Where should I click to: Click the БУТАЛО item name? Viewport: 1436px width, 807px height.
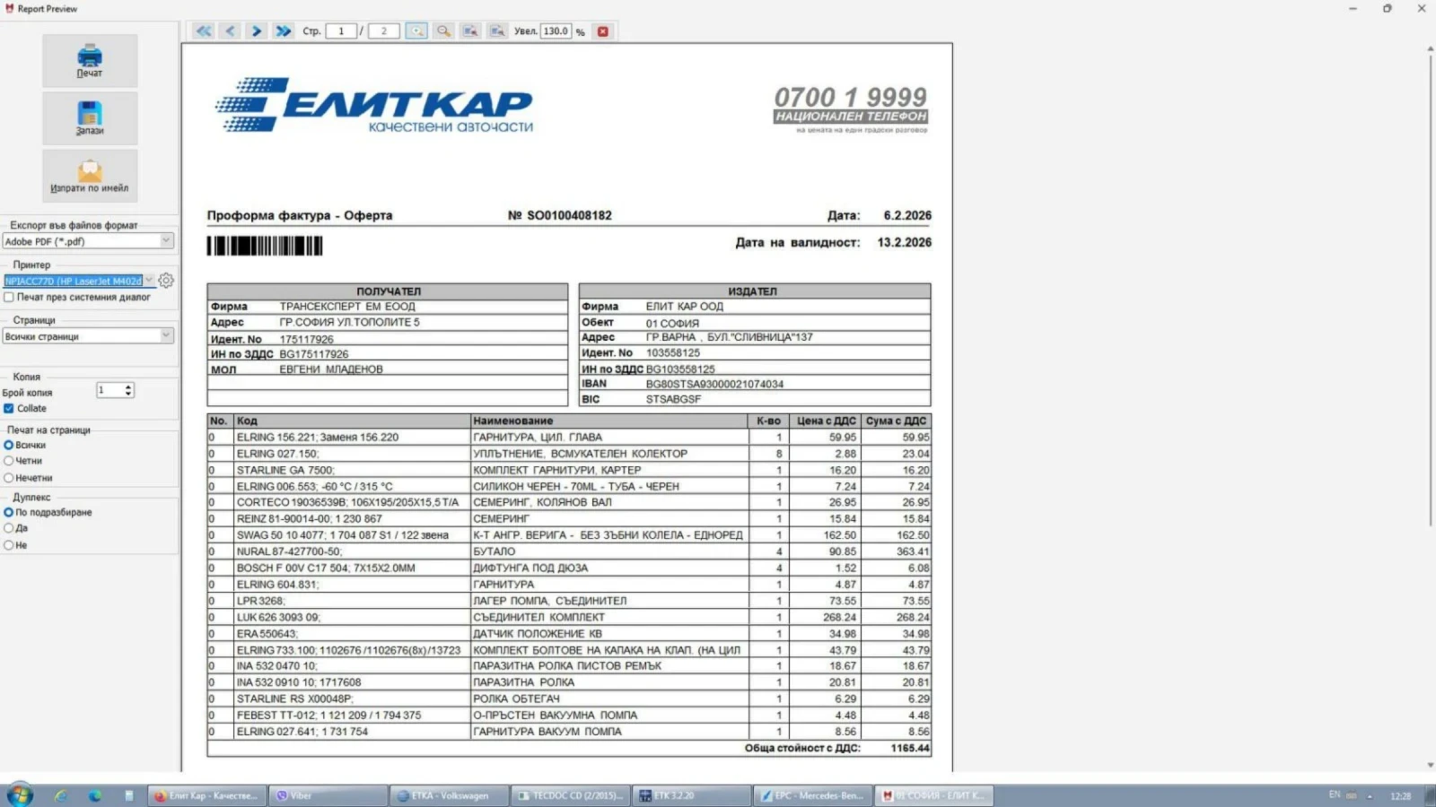click(495, 552)
